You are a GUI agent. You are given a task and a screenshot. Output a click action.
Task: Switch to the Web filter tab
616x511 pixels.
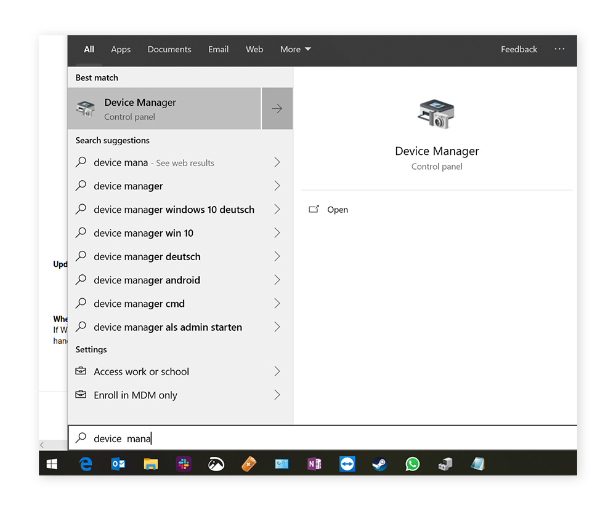(254, 49)
